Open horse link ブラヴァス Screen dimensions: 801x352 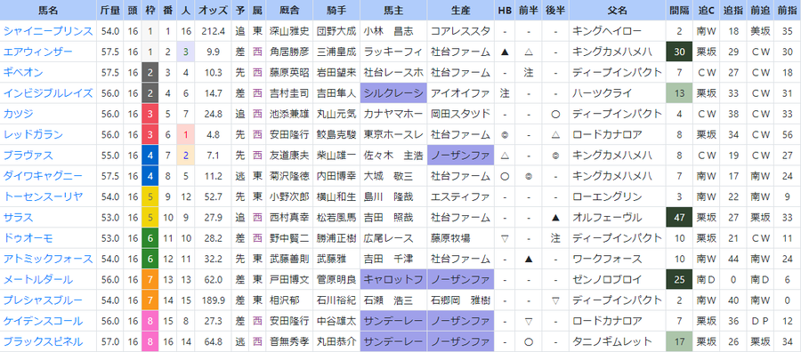coord(28,155)
